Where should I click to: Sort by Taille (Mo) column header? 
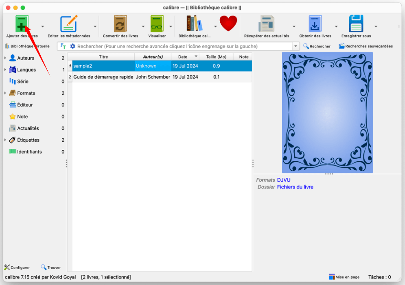pyautogui.click(x=216, y=57)
